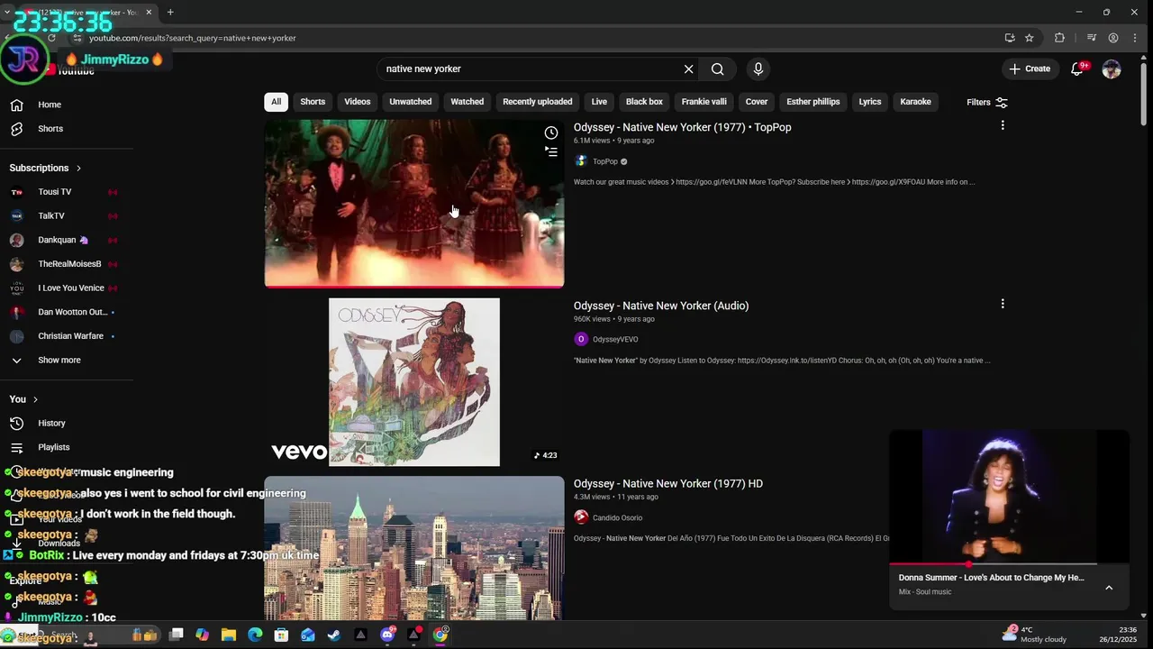
Task: Click Watch Later clock on TopPop thumbnail
Action: coord(551,133)
